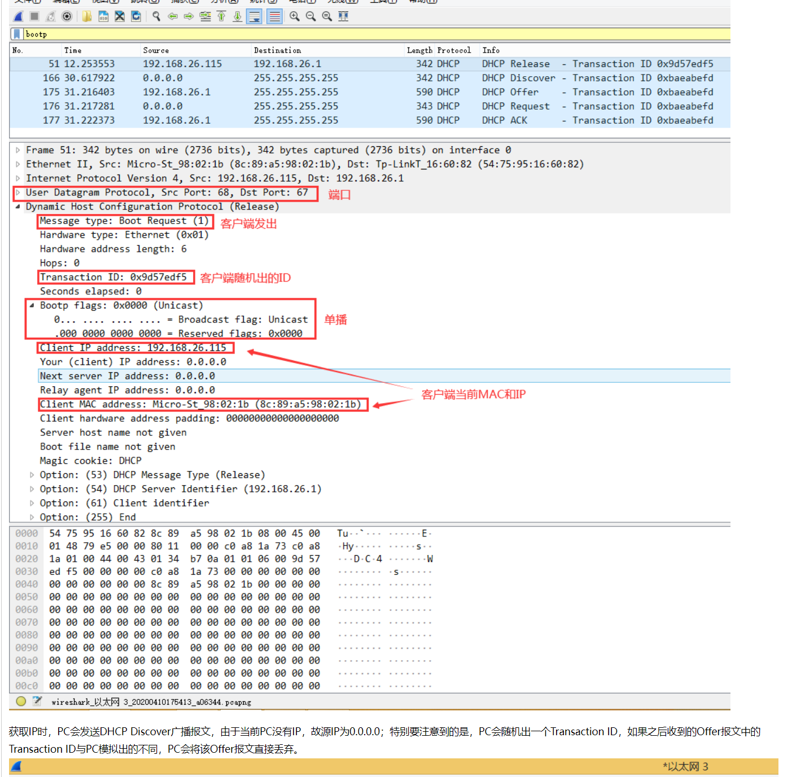The width and height of the screenshot is (792, 777).
Task: Jump to the first packet
Action: (x=221, y=16)
